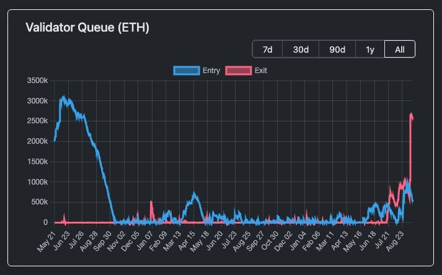
Task: Click the Jan 07 x-axis label
Action: 144,241
